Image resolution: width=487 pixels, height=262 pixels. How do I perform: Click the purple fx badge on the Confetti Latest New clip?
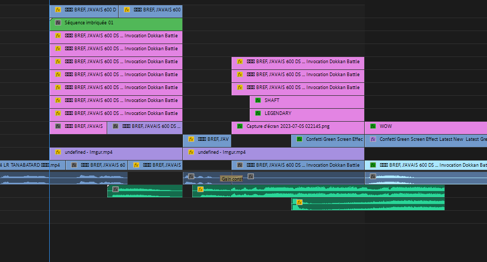[373, 139]
